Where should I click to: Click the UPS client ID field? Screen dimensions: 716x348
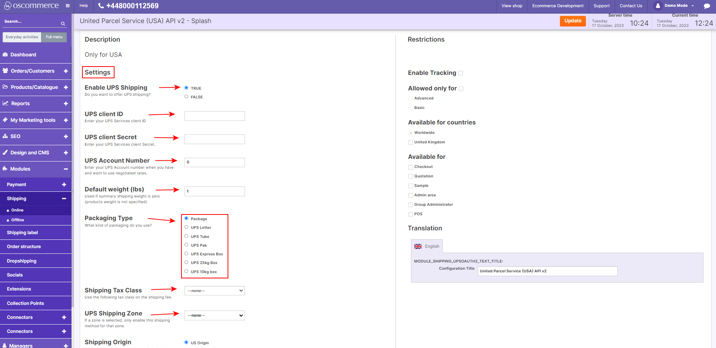point(215,116)
